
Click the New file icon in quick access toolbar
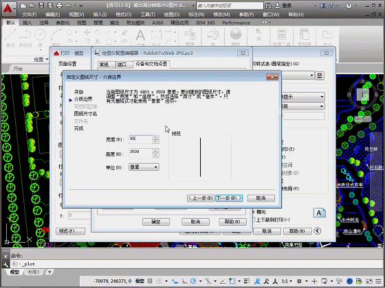tap(23, 5)
